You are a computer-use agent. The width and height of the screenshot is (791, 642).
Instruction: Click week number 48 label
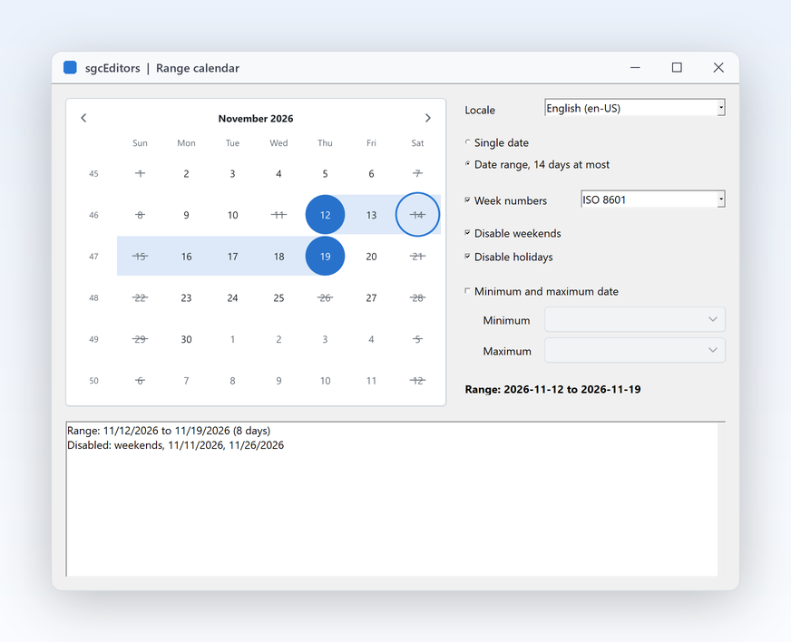pyautogui.click(x=93, y=297)
